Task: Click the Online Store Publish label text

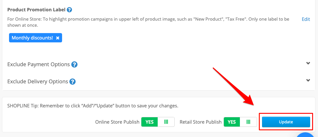Action: coord(117,122)
